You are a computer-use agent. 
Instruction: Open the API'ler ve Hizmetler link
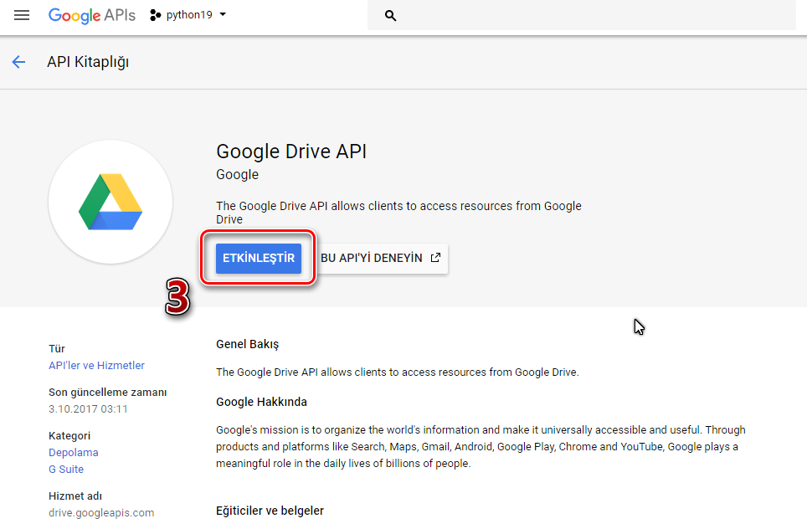(x=97, y=365)
